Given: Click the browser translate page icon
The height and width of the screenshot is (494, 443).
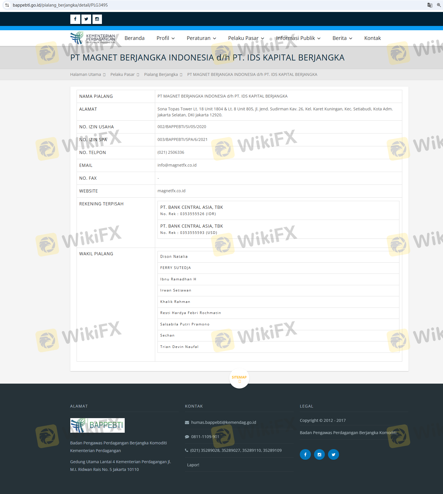Looking at the screenshot, I should (x=430, y=5).
